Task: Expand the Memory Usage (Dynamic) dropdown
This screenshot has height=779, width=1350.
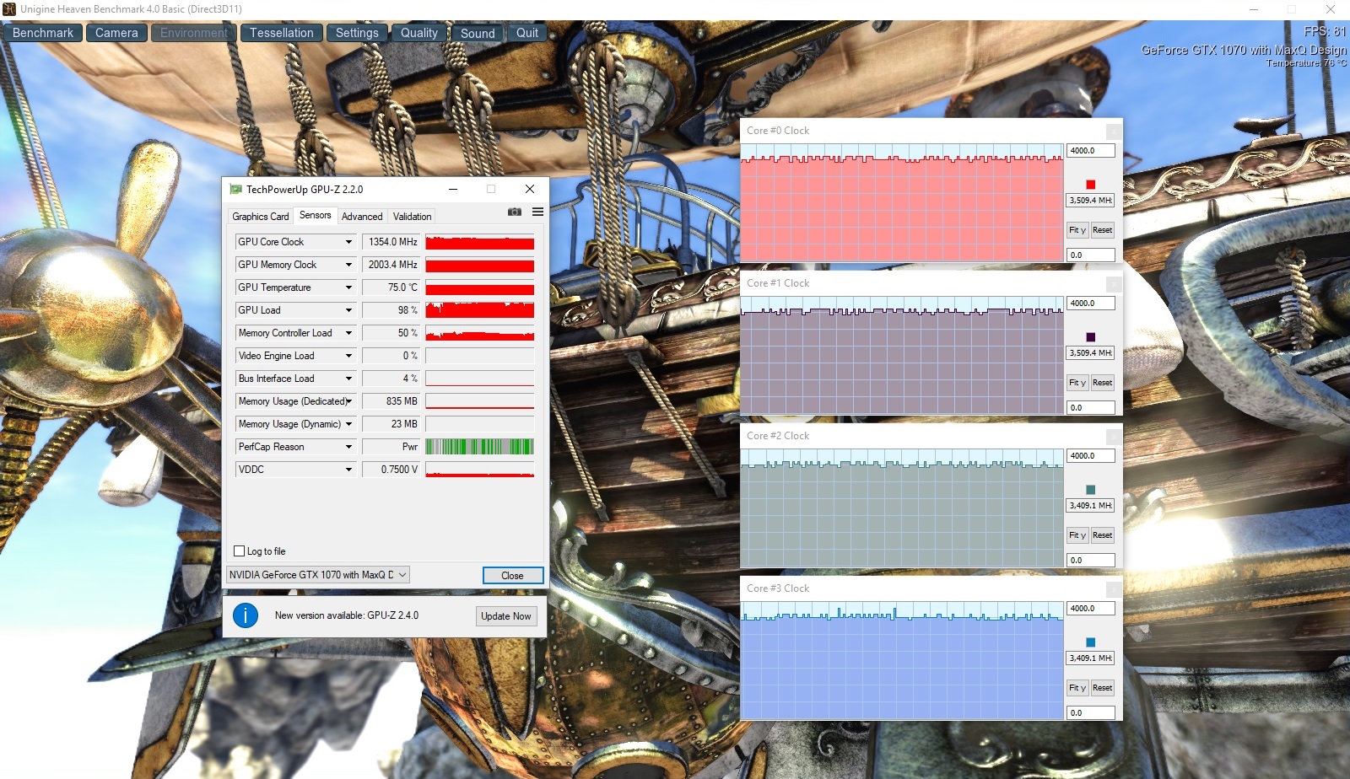Action: coord(348,424)
